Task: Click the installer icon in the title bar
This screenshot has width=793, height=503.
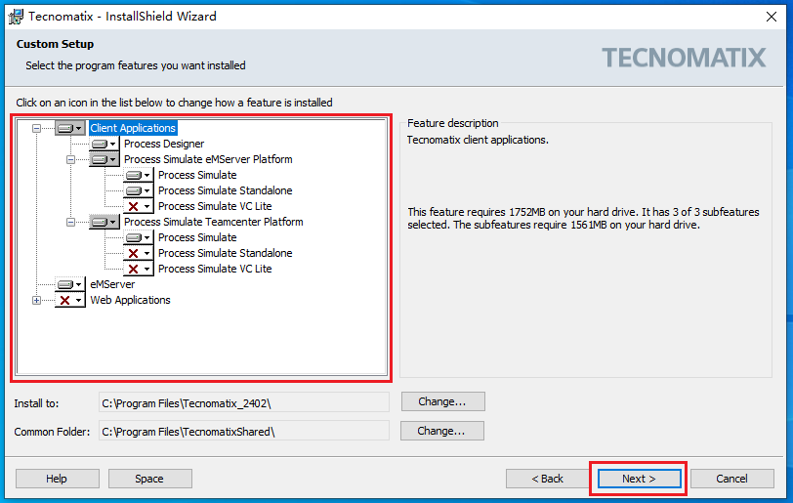Action: click(15, 16)
